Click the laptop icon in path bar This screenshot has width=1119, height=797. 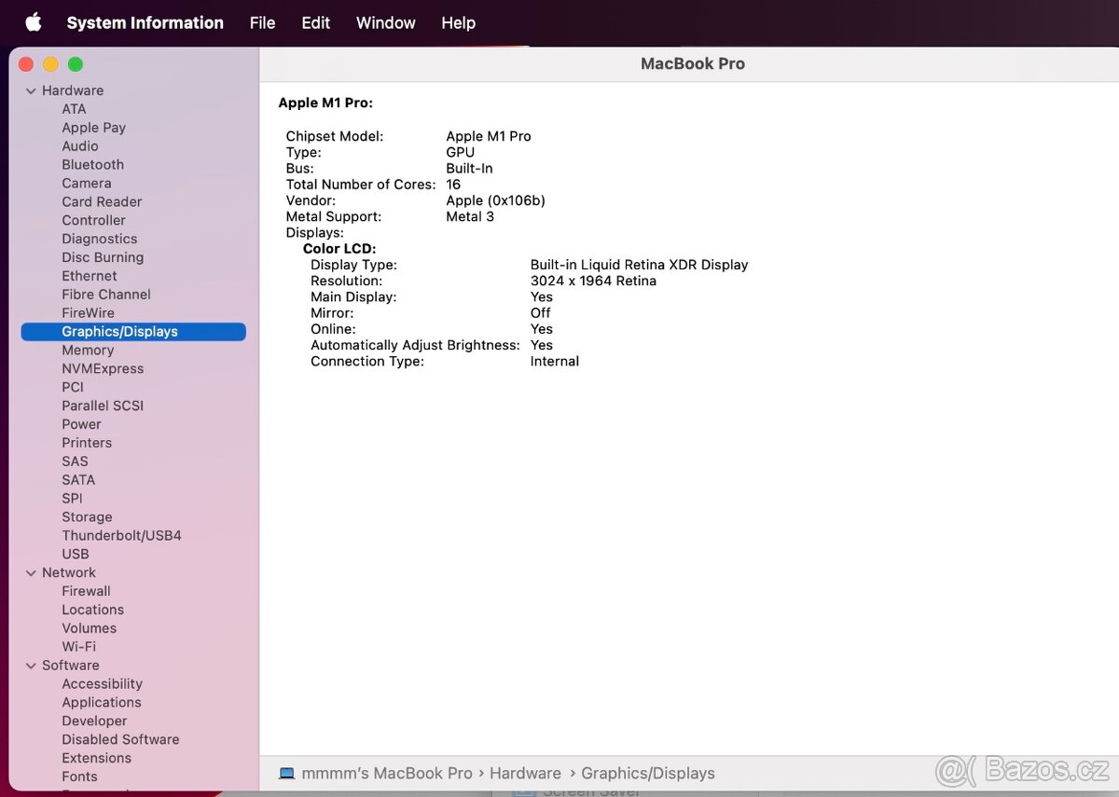coord(287,773)
